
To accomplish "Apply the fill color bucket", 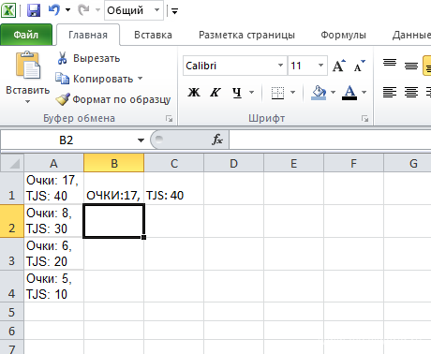I will 319,93.
